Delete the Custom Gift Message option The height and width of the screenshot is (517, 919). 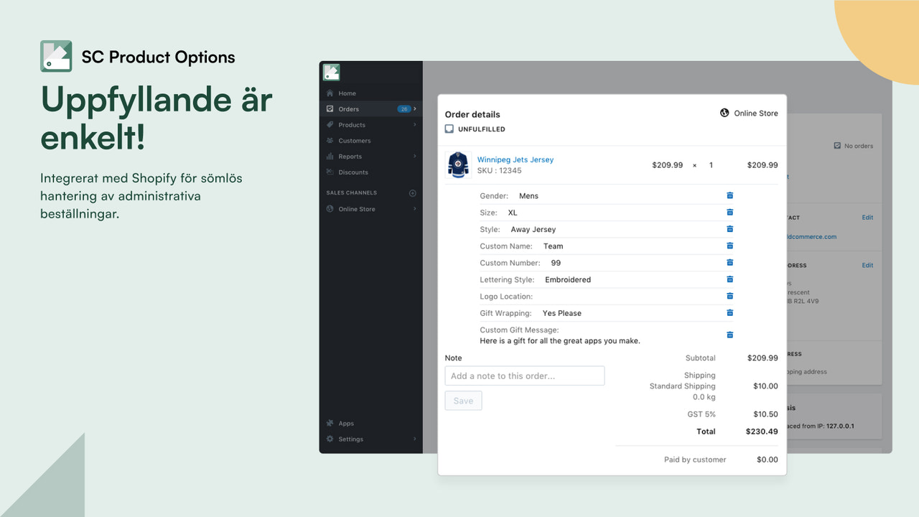pos(729,335)
